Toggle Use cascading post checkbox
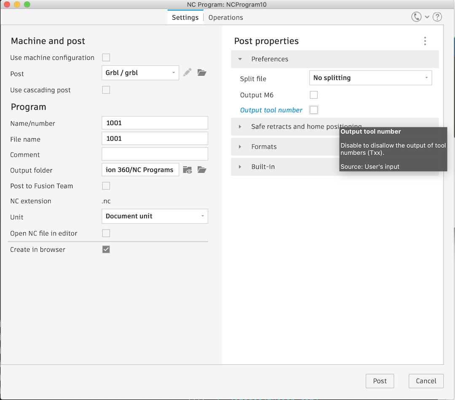Image resolution: width=455 pixels, height=400 pixels. [106, 90]
